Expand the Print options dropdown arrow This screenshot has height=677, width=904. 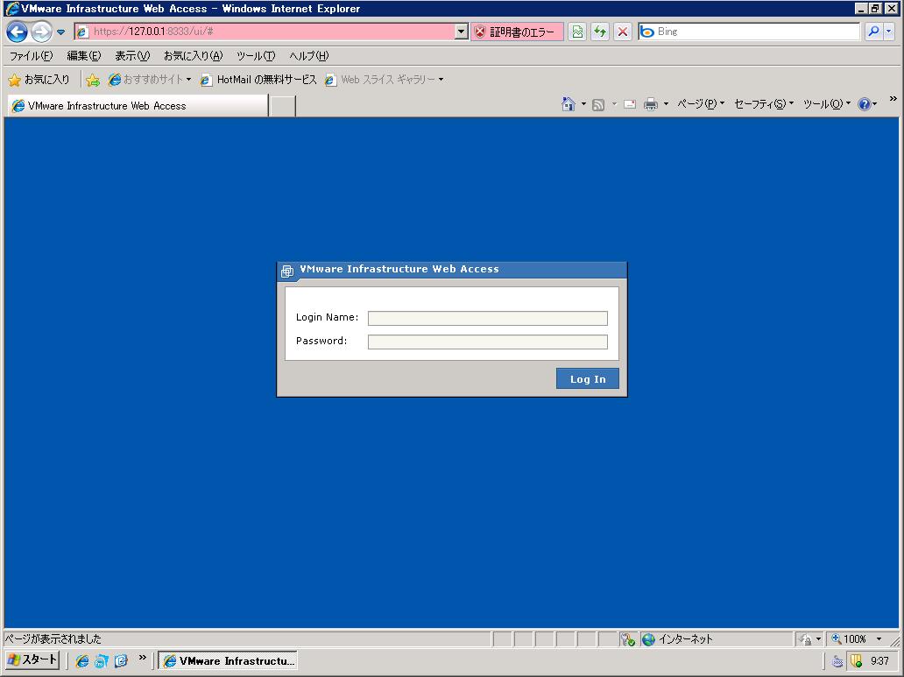pos(666,104)
